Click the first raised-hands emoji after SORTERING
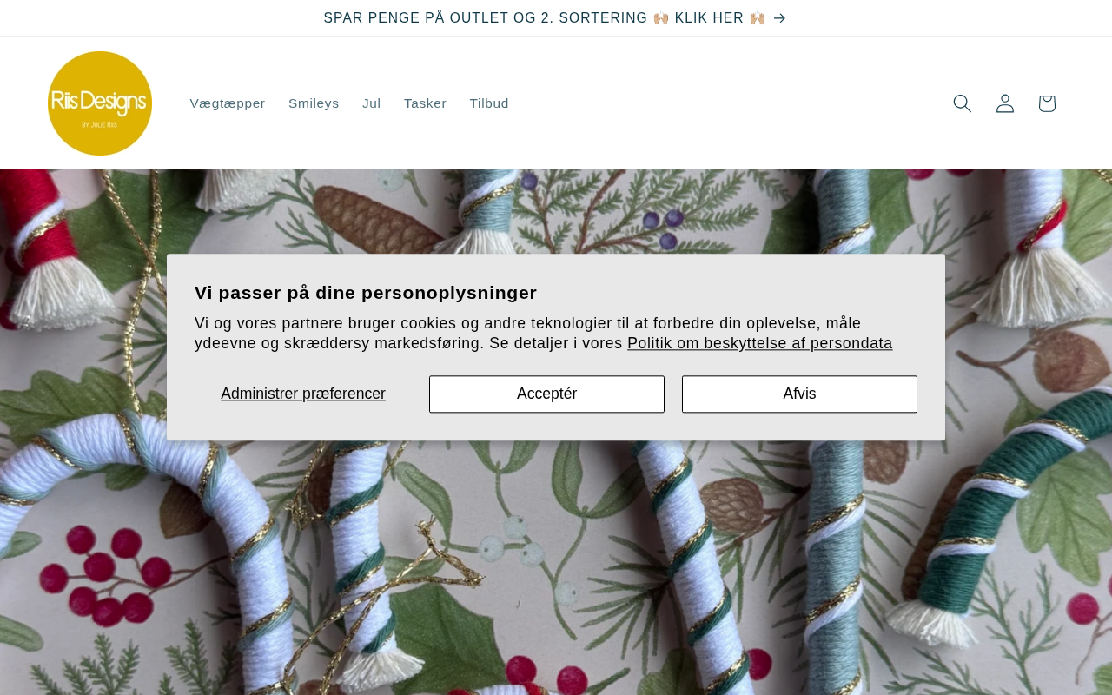The width and height of the screenshot is (1112, 695). coord(661,18)
